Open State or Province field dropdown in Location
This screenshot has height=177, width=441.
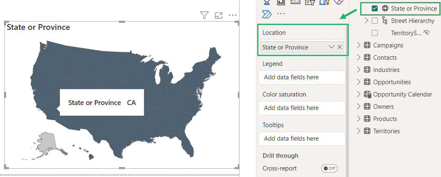coord(331,47)
